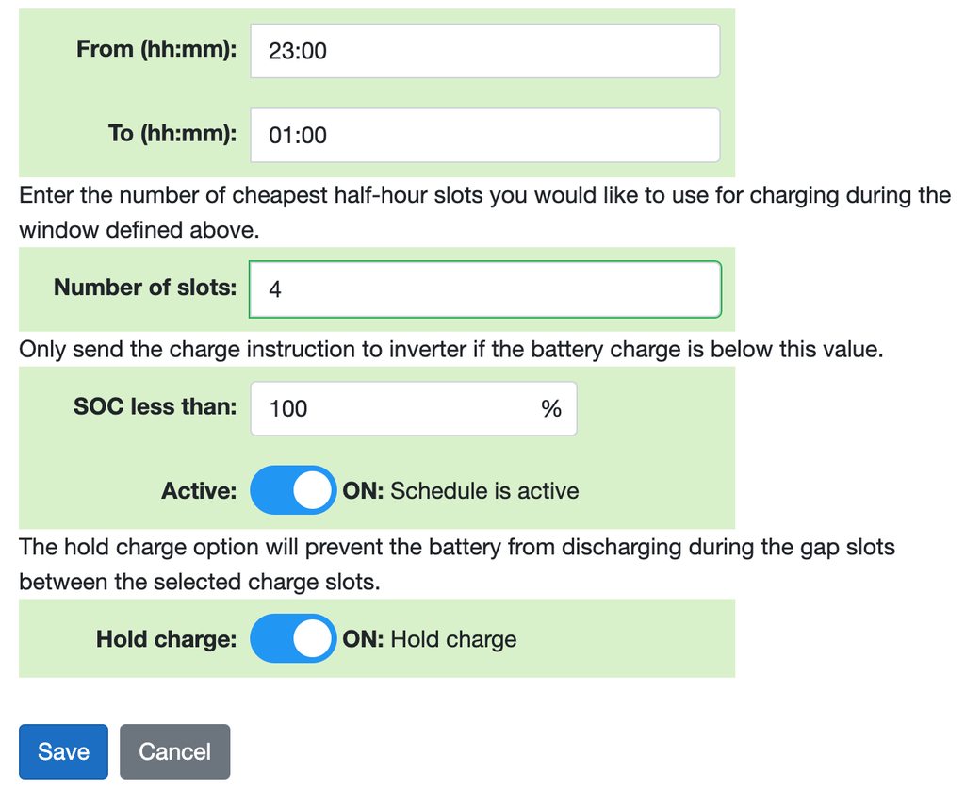Click the hold charge option explanation paragraph
Viewport: 965px width, 807px height.
[x=456, y=564]
